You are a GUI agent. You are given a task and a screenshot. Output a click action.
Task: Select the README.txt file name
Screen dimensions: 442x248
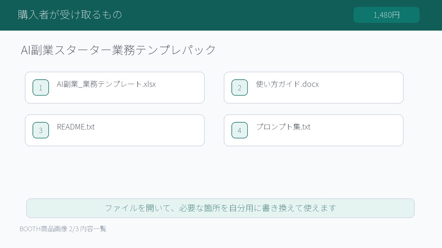click(x=76, y=127)
